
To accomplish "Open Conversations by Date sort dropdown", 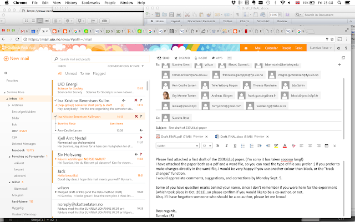I will 125,66.
